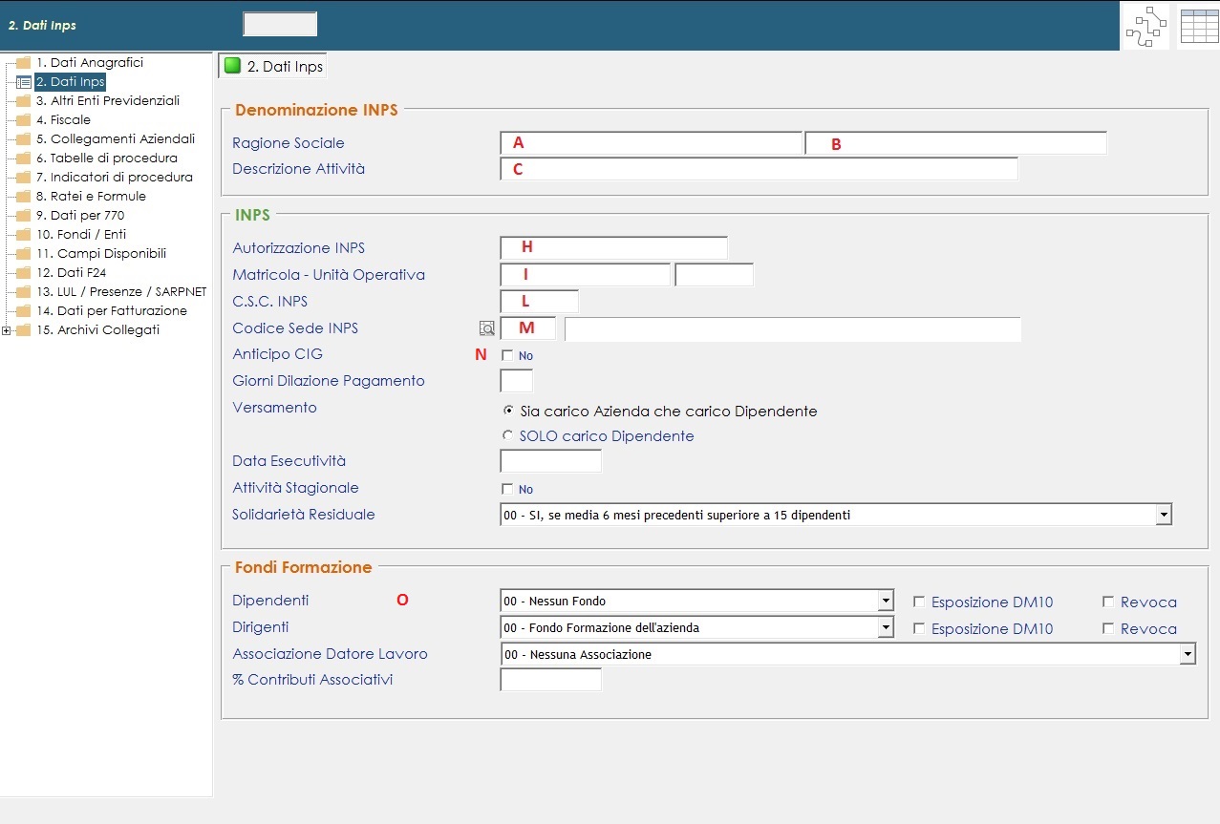Viewport: 1220px width, 824px height.
Task: Check Revoca for Dipendenti fund
Action: tap(1108, 602)
